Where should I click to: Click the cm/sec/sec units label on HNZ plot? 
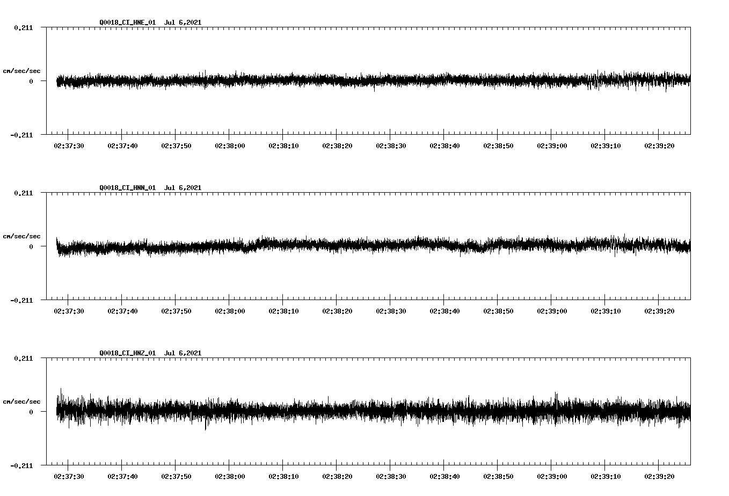[x=21, y=401]
